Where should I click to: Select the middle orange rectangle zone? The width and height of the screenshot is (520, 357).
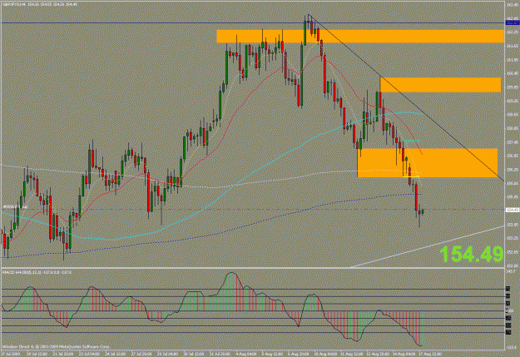click(x=440, y=85)
